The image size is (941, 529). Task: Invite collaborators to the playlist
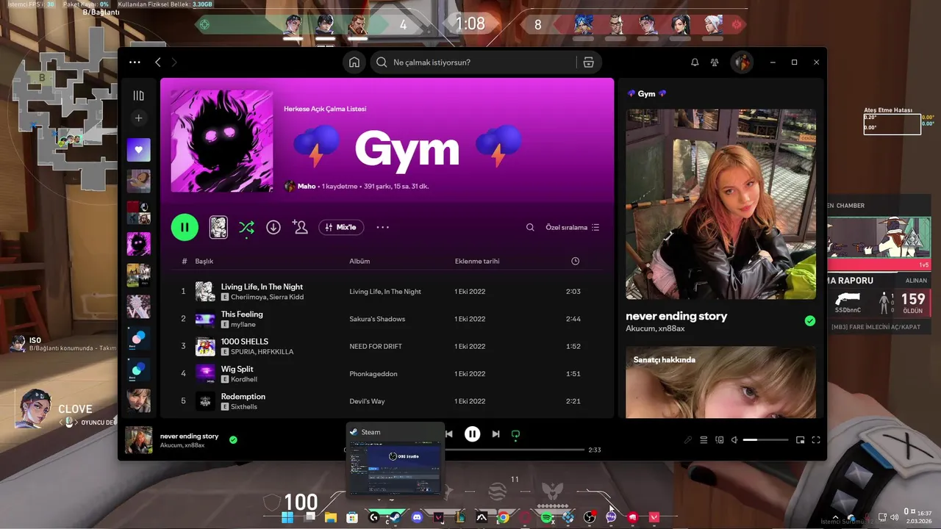pos(300,227)
